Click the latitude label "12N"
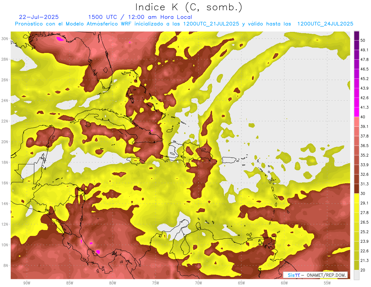This screenshot has height=287, width=371. point(5,224)
